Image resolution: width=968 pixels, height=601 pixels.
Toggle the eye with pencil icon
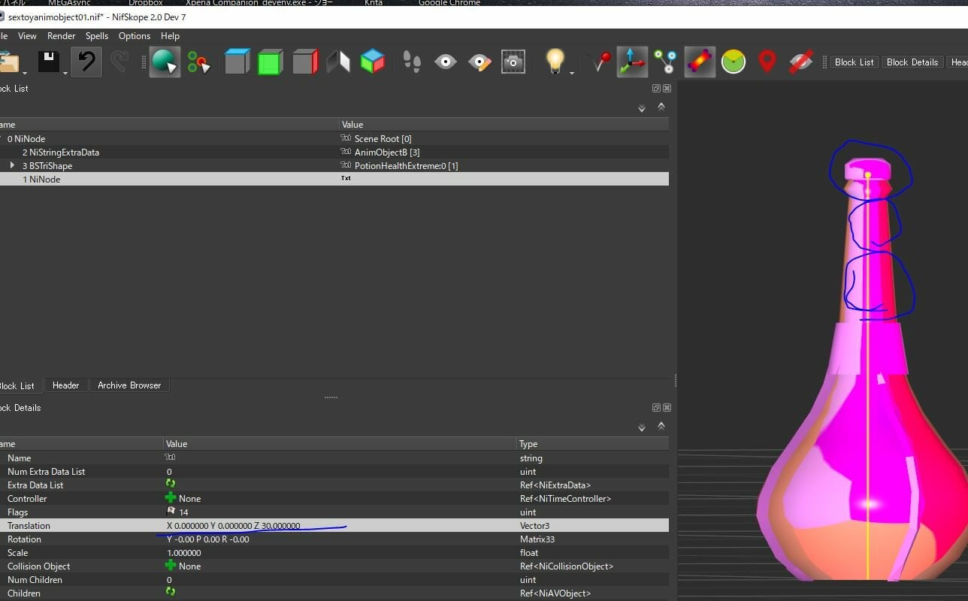click(479, 62)
